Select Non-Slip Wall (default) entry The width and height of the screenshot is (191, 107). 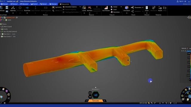pos(10,32)
